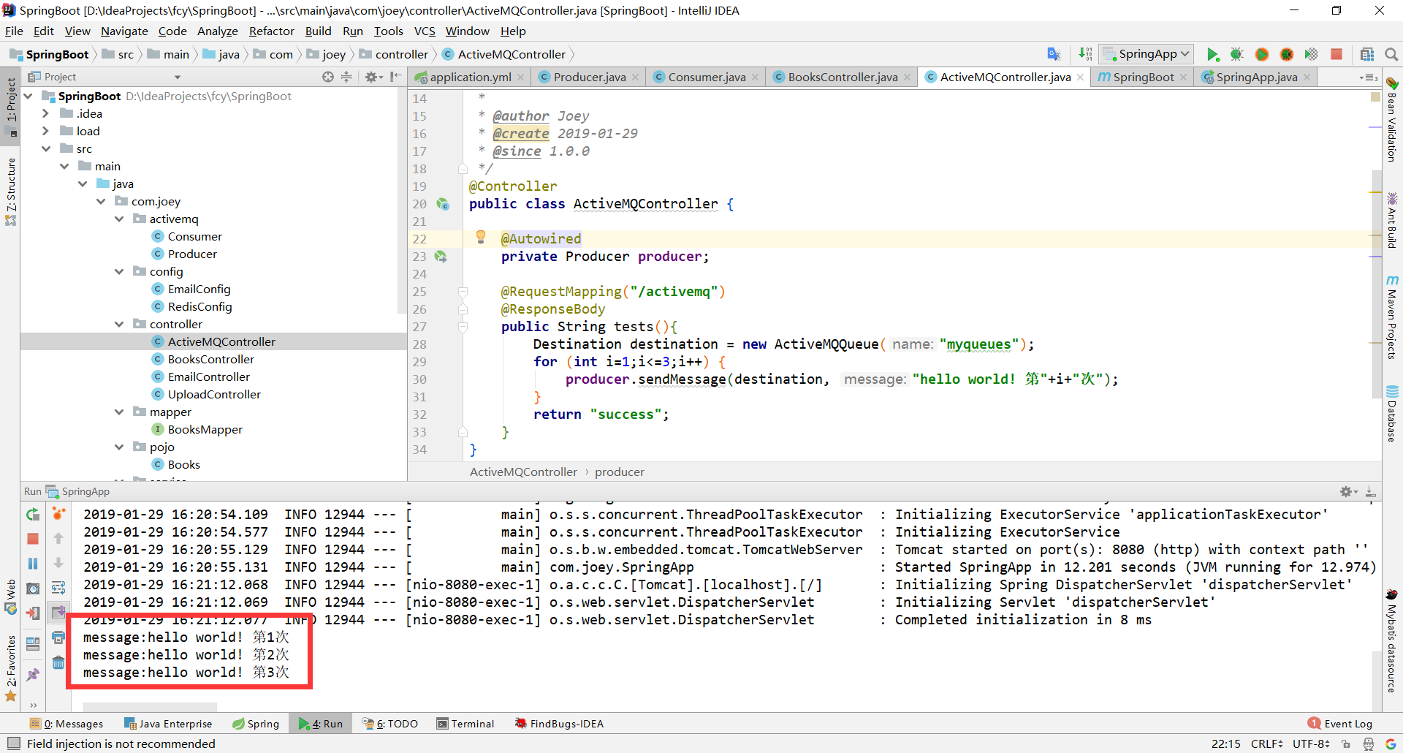This screenshot has width=1403, height=753.
Task: Open the VCS menu
Action: (425, 31)
